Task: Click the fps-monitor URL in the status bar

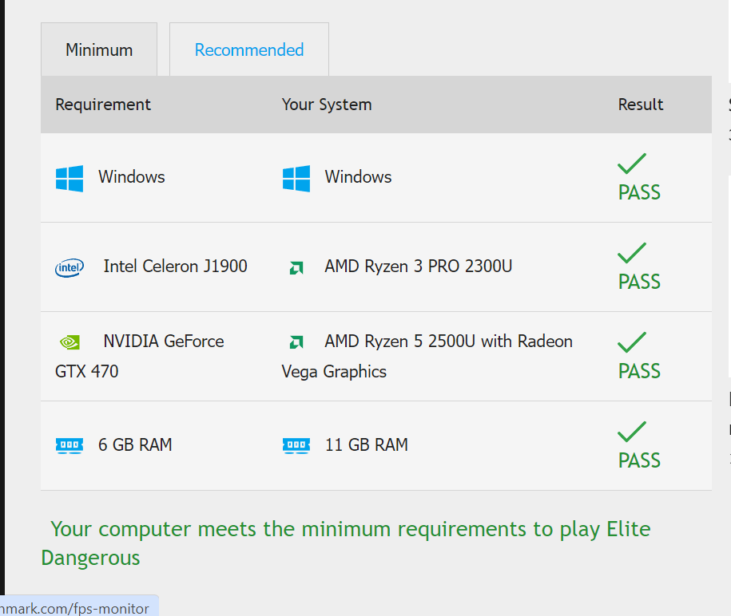Action: point(74,608)
